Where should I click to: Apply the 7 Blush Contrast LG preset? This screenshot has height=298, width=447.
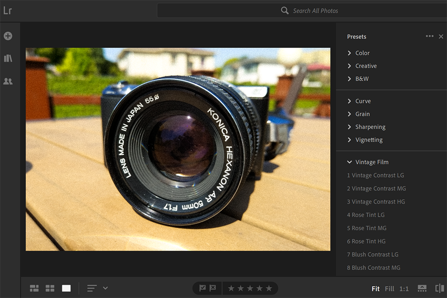[373, 254]
